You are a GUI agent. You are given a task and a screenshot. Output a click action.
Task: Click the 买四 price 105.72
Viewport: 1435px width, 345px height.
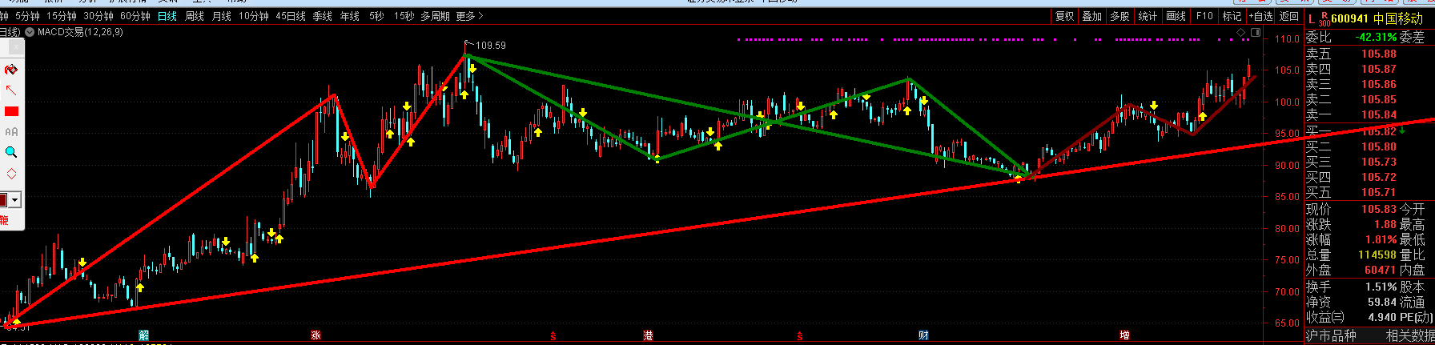tap(1378, 177)
